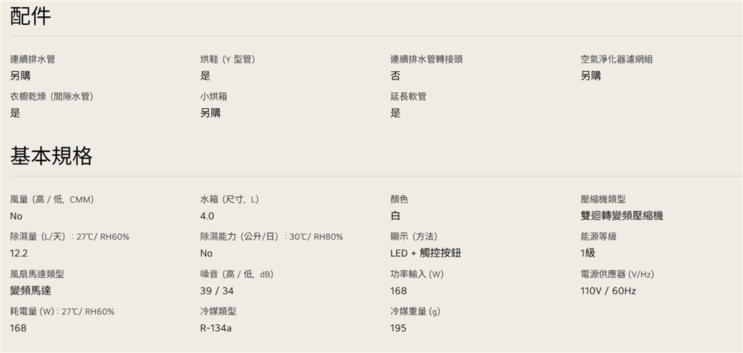Click the 變頻馬達 value

(30, 290)
